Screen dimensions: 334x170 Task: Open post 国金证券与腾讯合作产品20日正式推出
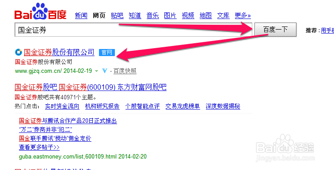tap(68, 121)
